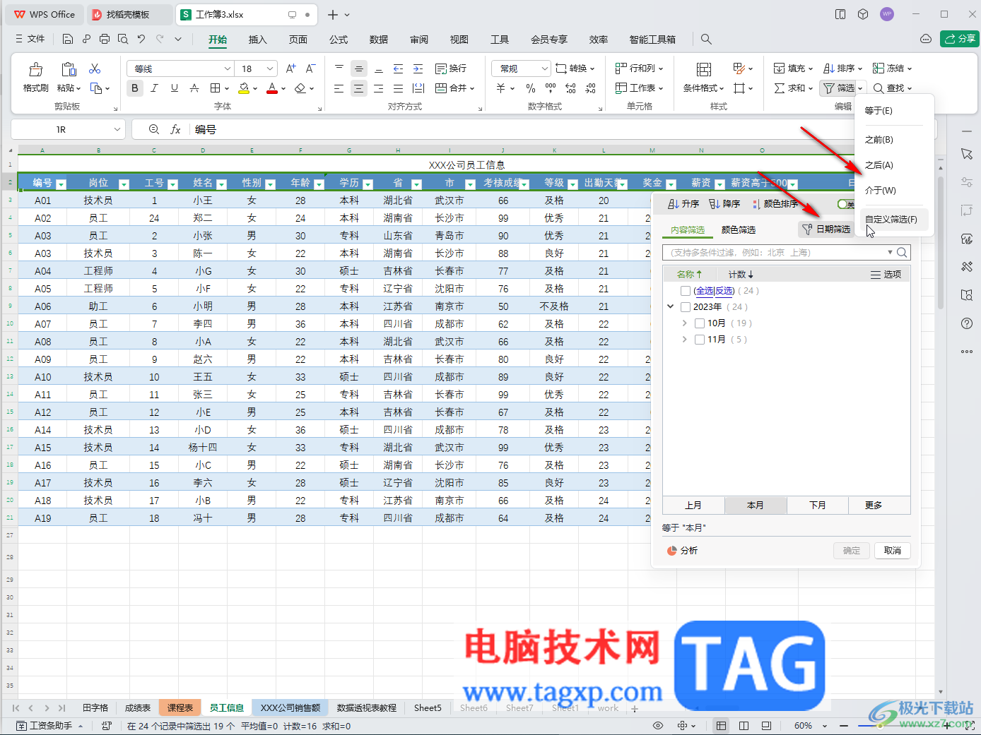Select 介于(W) menu item
Viewport: 981px width, 735px height.
click(894, 191)
